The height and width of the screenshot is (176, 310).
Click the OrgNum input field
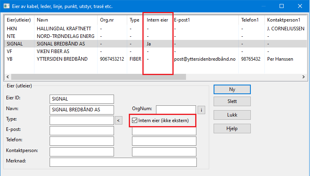tap(176, 110)
